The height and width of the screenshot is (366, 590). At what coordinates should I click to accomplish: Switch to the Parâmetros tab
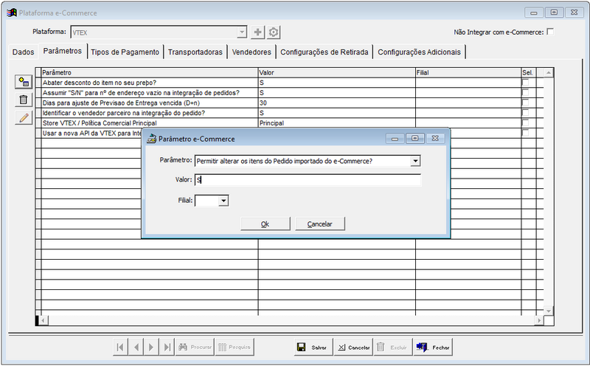tap(63, 51)
